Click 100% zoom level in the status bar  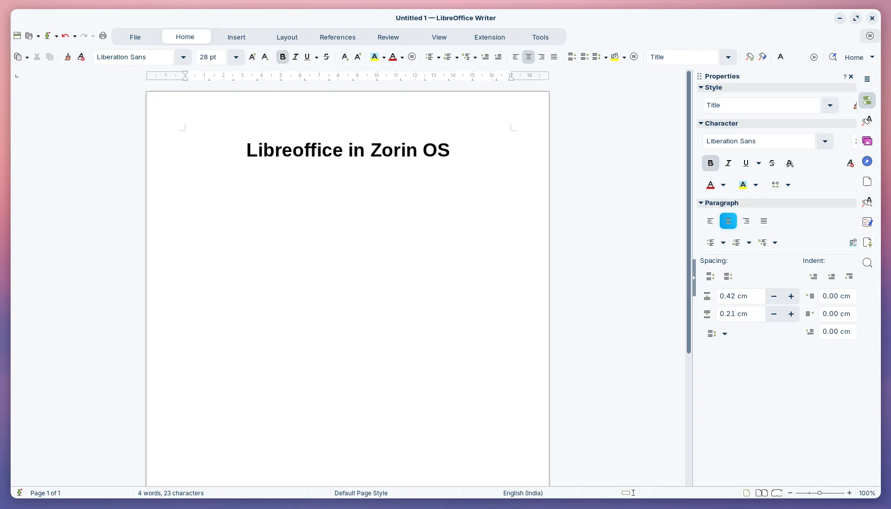click(867, 493)
